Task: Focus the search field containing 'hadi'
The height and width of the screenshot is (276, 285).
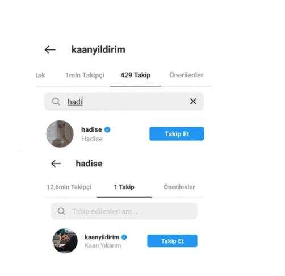Action: point(124,102)
